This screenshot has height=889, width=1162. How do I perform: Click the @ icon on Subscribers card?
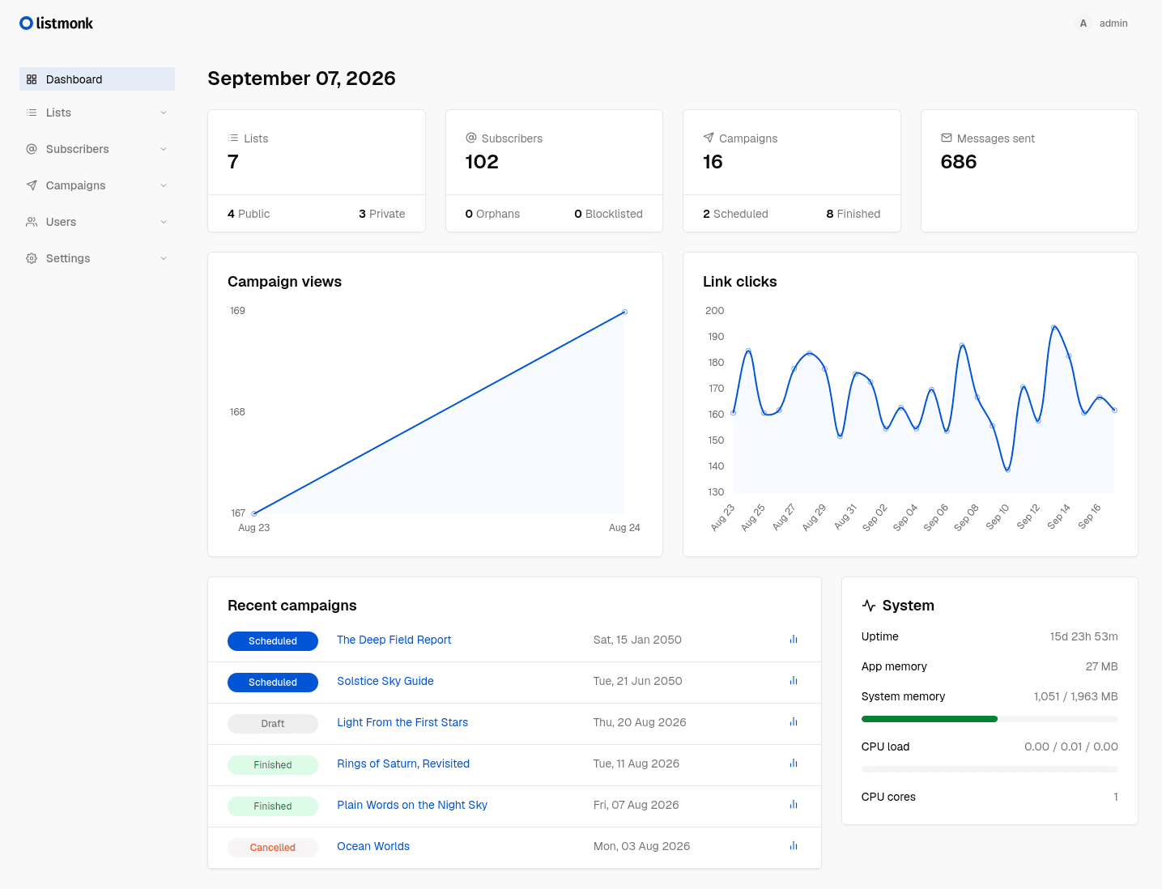[471, 138]
